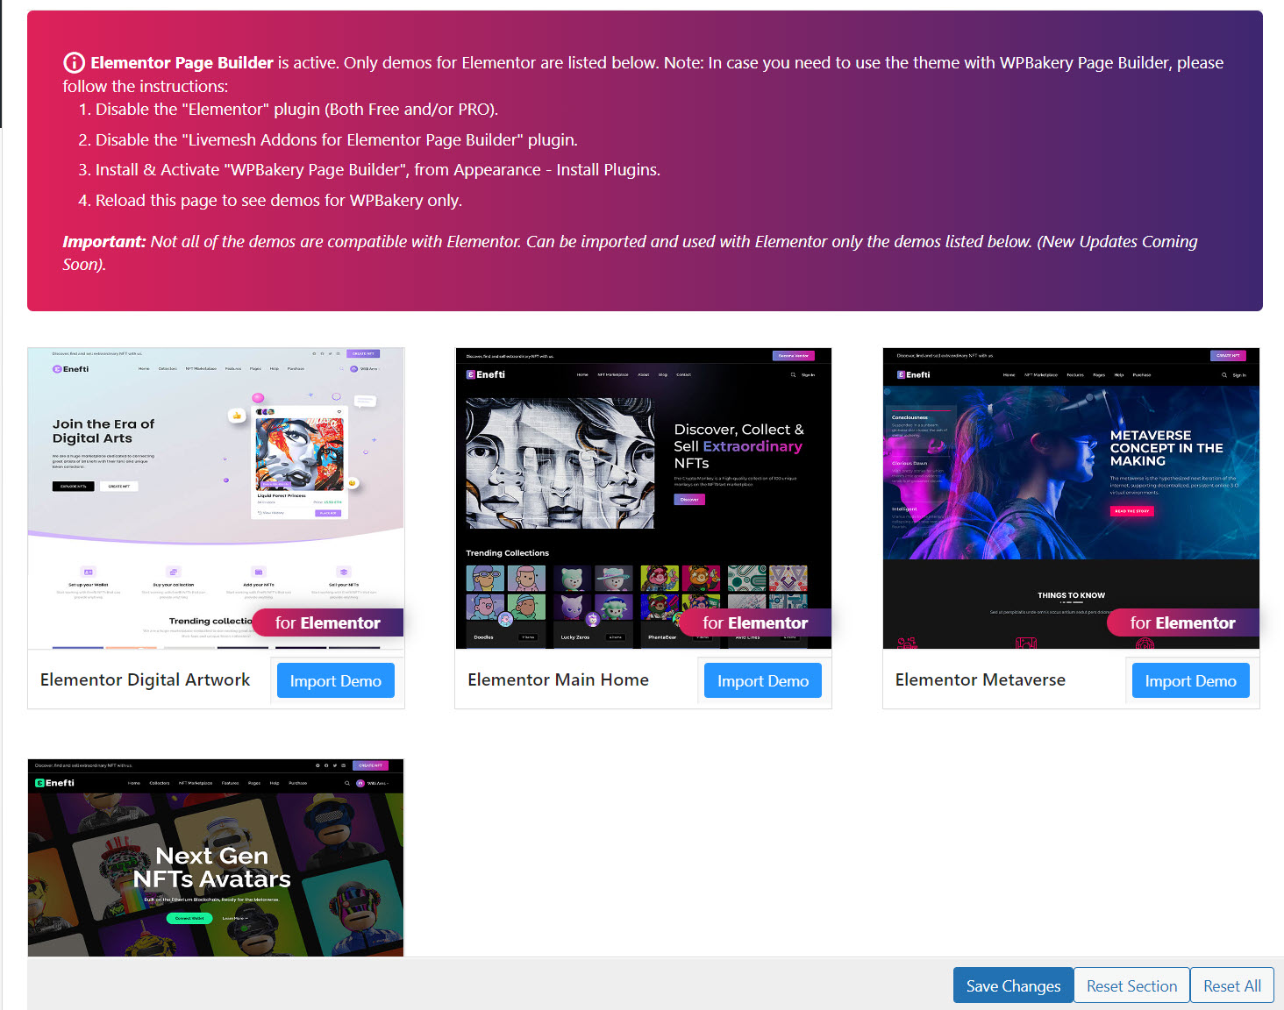Open Elementor Metaverse preview thumbnail

pyautogui.click(x=1071, y=498)
